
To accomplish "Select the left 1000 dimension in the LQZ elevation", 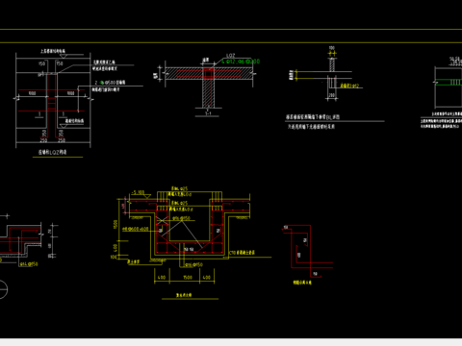I will [x=32, y=93].
